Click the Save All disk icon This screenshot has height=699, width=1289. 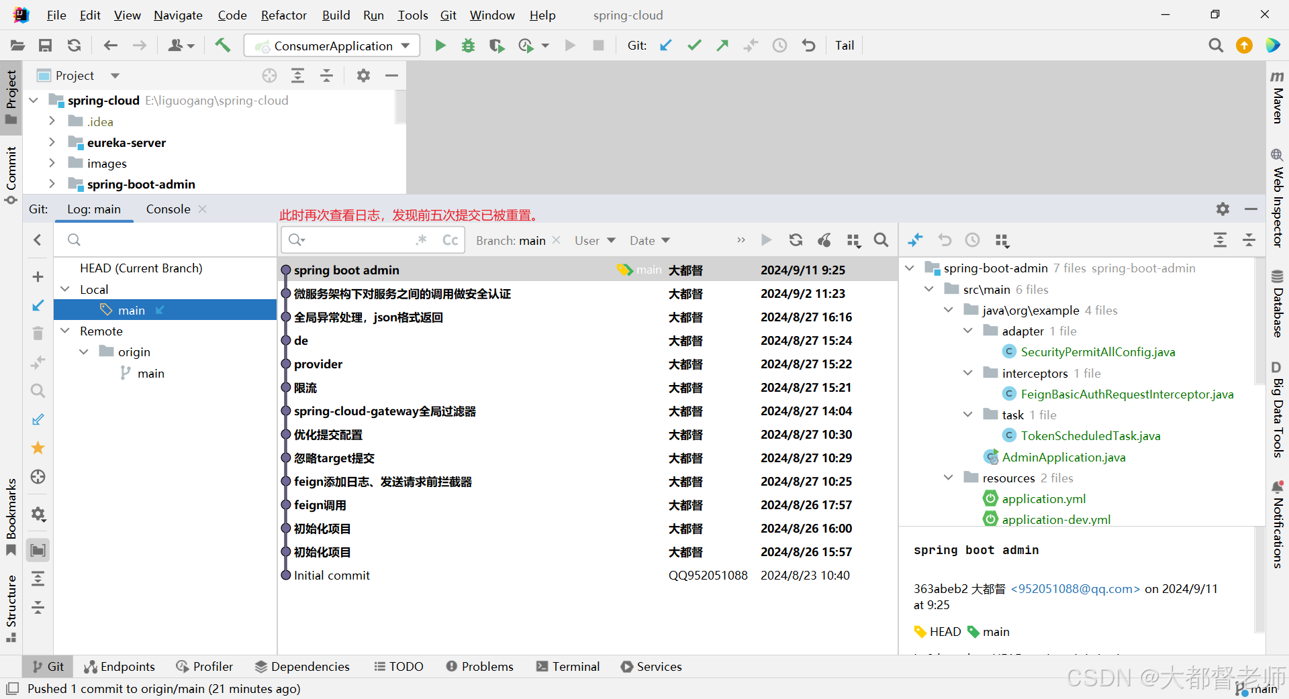point(46,46)
